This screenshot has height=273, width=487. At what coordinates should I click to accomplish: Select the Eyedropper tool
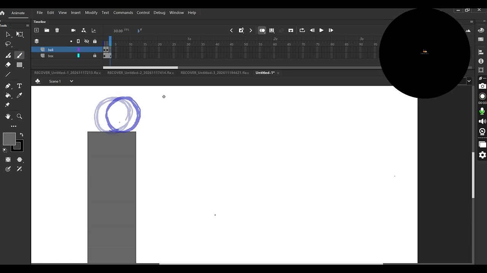pyautogui.click(x=20, y=96)
